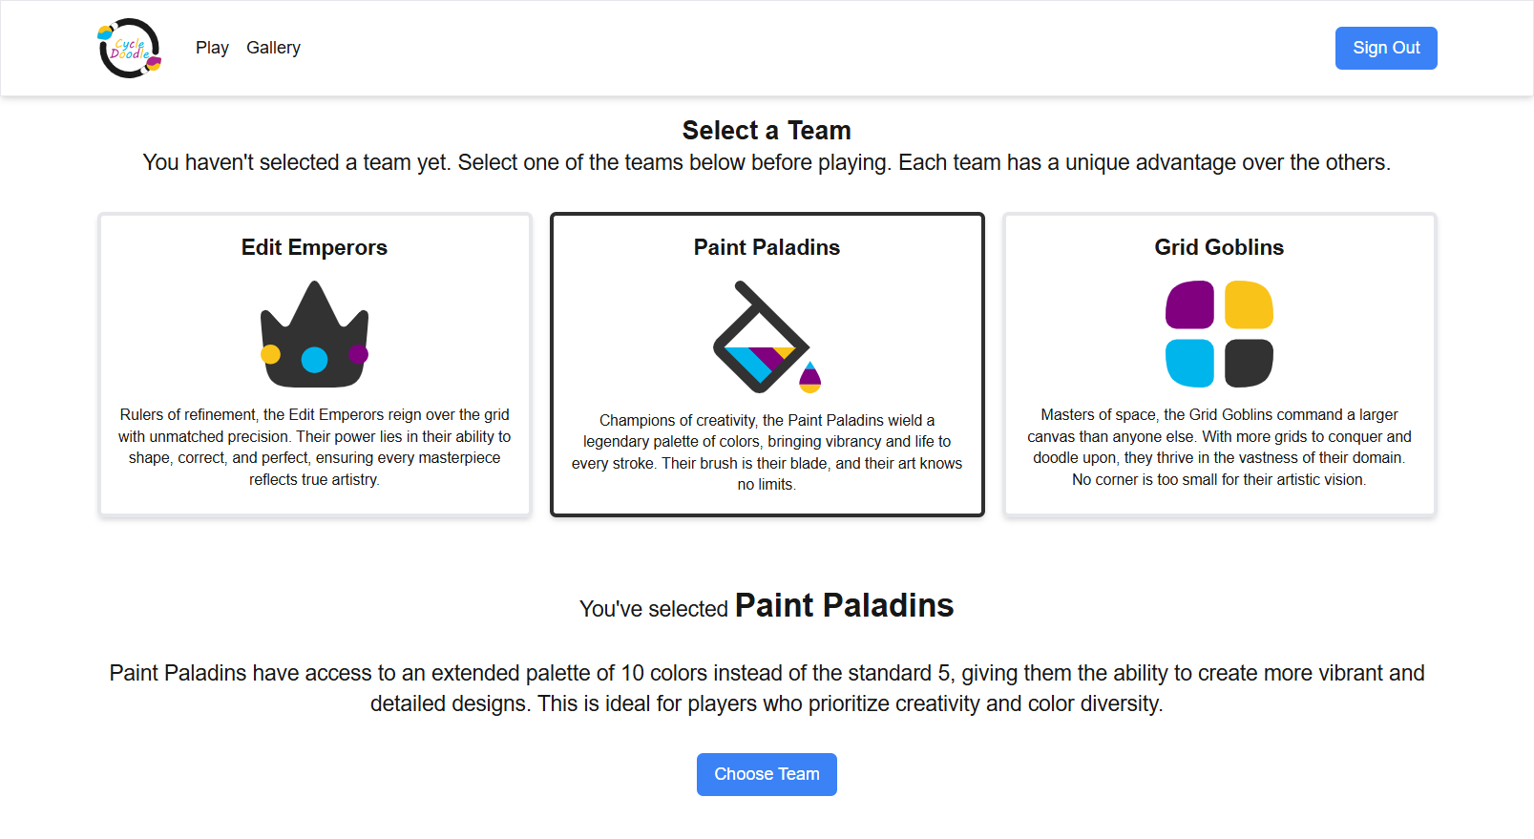Click the purple square in Grid Goblins icon

(1189, 304)
